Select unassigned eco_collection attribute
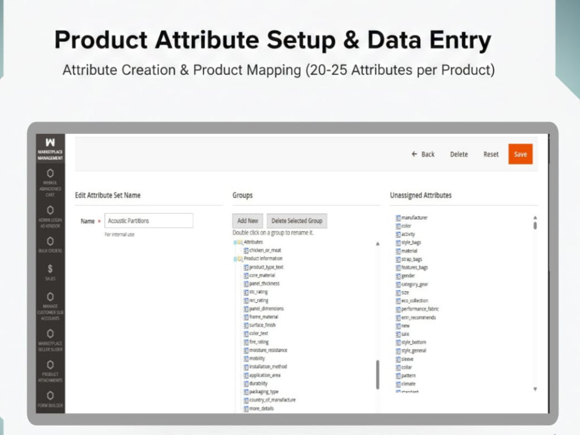 click(x=412, y=300)
